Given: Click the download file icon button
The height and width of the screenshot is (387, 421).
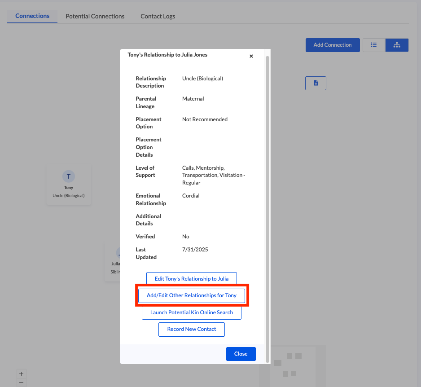Looking at the screenshot, I should click(316, 83).
